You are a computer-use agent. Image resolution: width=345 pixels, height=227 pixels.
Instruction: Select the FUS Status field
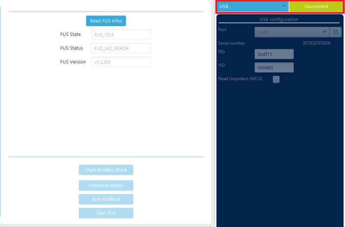pos(121,48)
